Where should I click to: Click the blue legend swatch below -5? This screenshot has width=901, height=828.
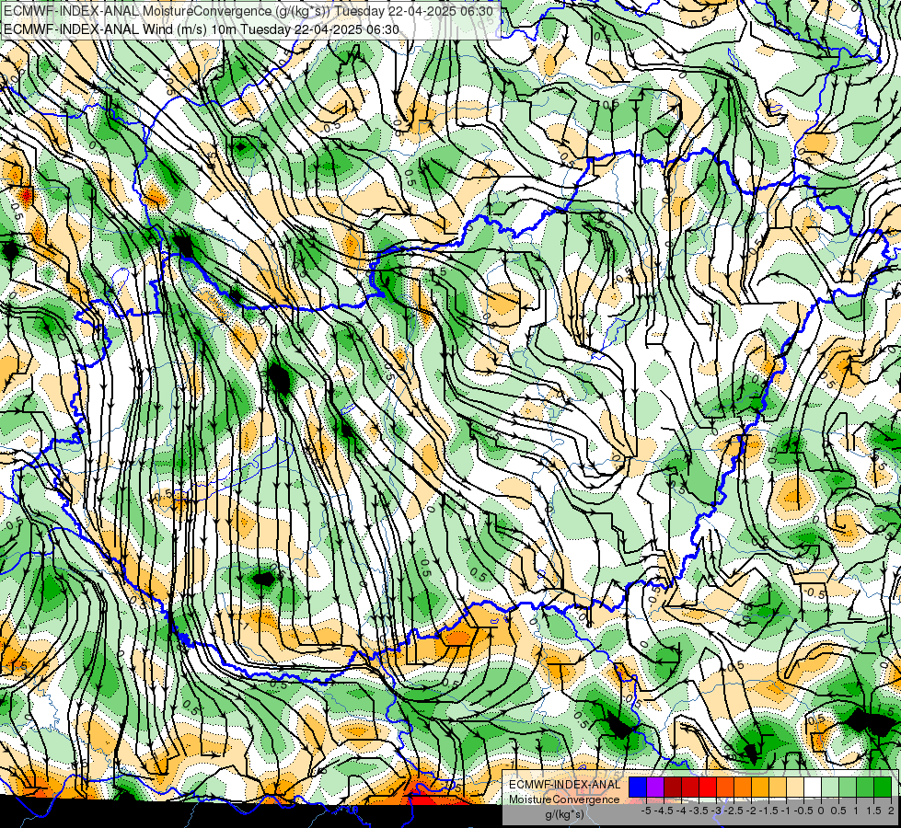point(638,788)
